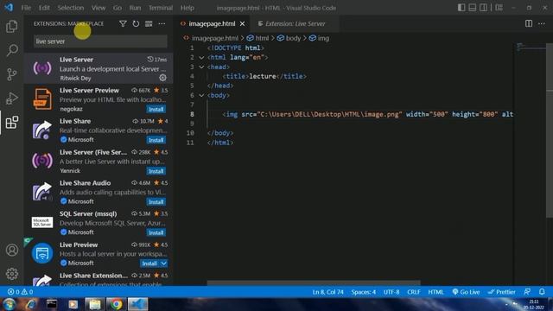
Task: Open the Terminal menu
Action: pos(161,8)
